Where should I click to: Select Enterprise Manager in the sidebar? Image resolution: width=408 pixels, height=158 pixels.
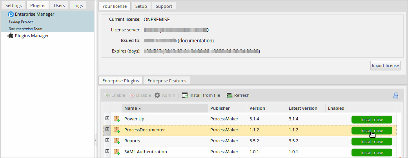[35, 14]
